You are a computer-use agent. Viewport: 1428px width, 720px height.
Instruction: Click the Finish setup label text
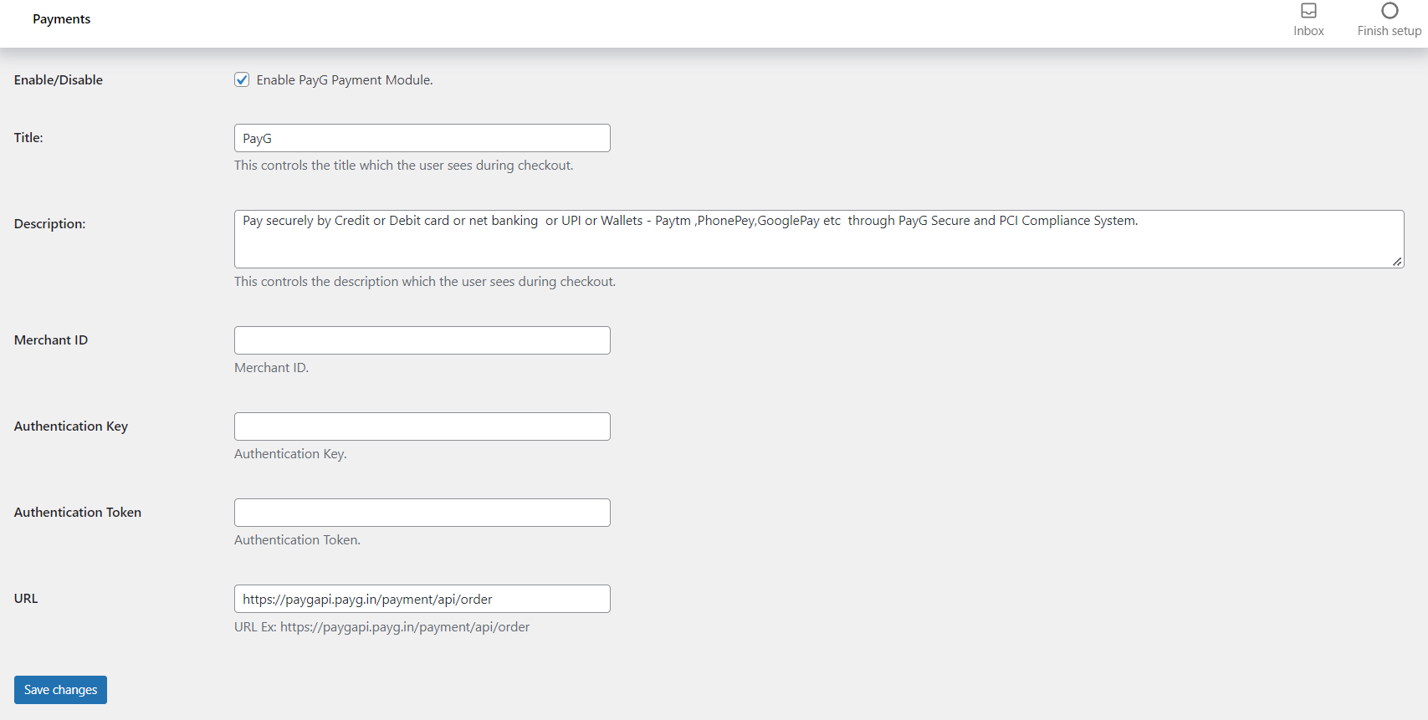[x=1390, y=31]
